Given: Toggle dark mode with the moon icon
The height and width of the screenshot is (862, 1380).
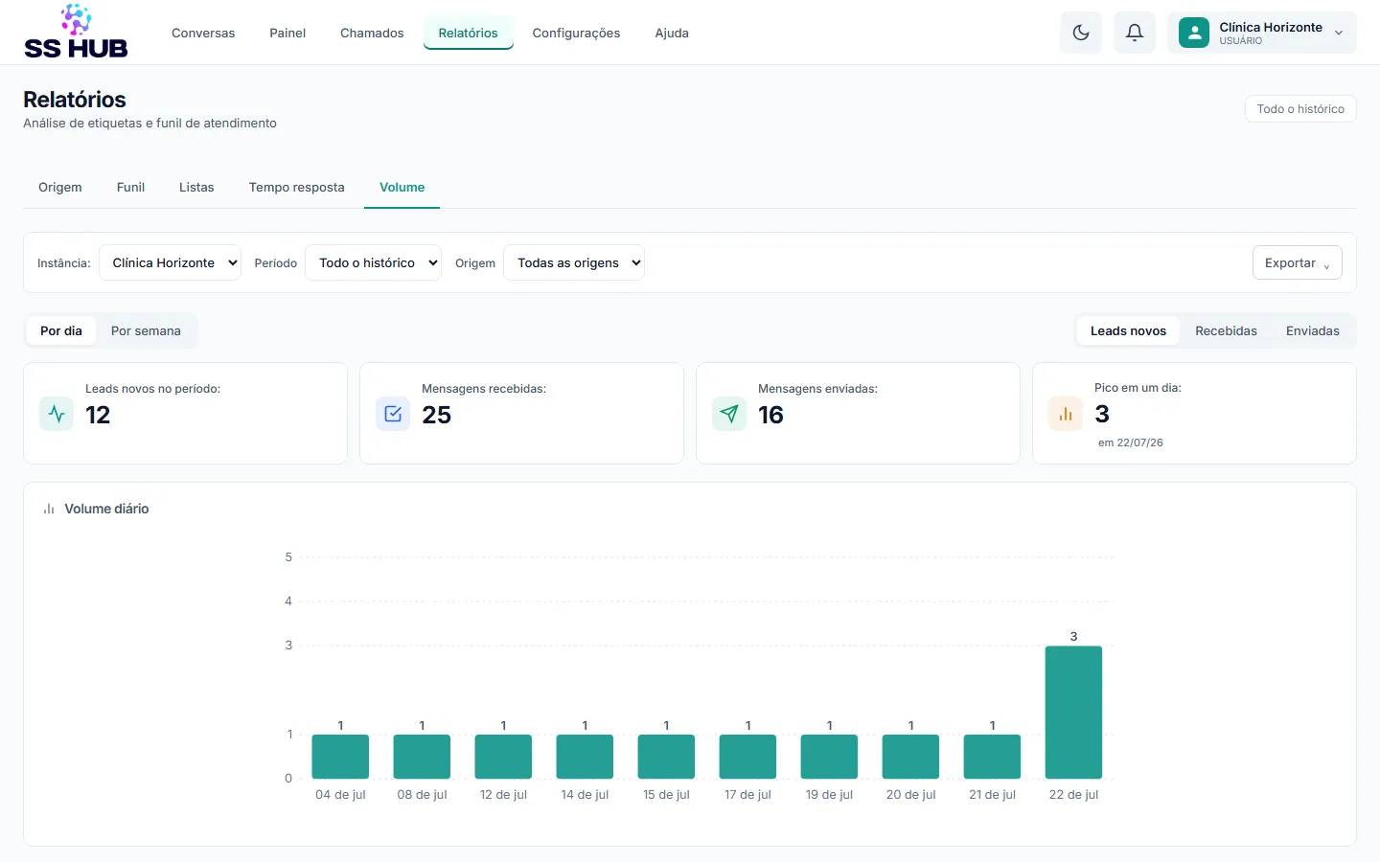Looking at the screenshot, I should tap(1081, 33).
